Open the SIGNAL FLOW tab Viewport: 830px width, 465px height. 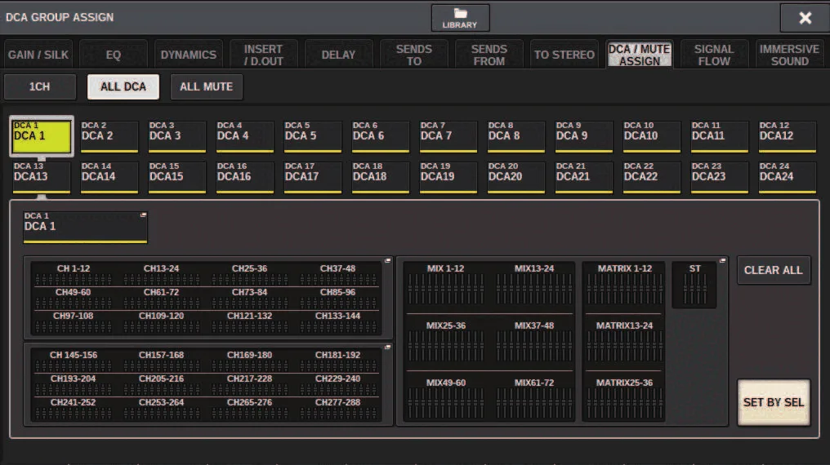(714, 55)
